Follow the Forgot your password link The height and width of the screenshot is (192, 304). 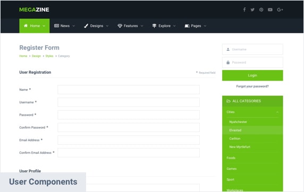[252, 86]
